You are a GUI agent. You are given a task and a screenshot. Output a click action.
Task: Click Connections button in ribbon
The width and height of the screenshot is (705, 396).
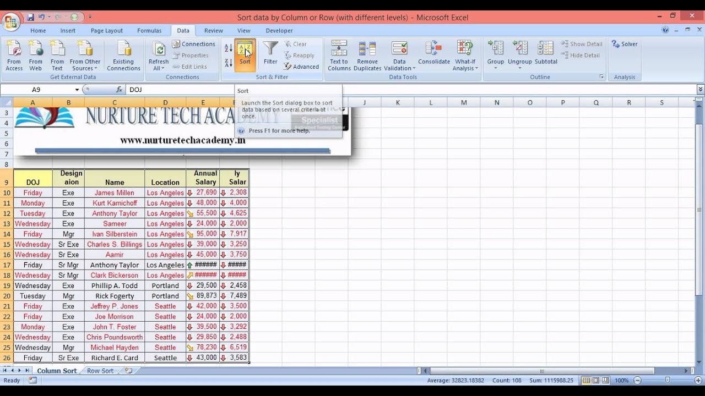click(193, 44)
